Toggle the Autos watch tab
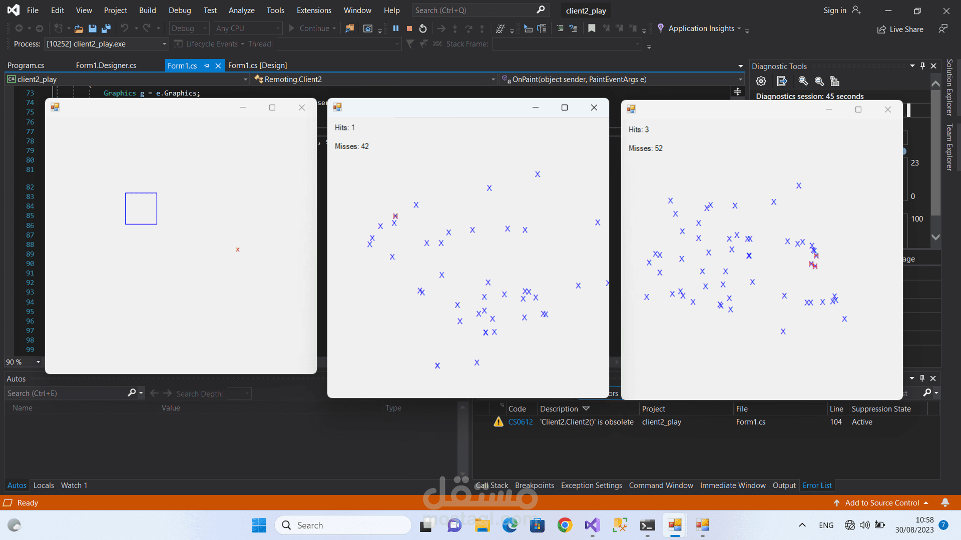Screen dimensions: 961x540 17,484
